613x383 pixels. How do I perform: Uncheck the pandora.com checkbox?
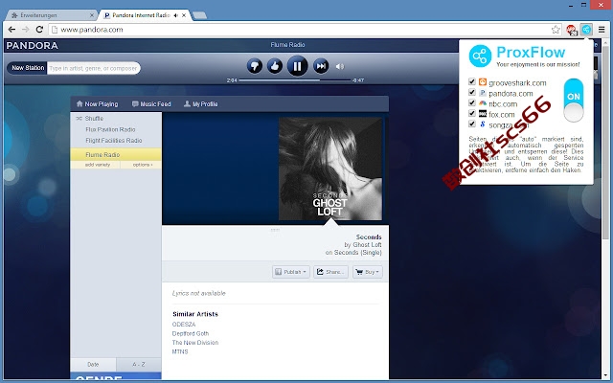coord(472,92)
